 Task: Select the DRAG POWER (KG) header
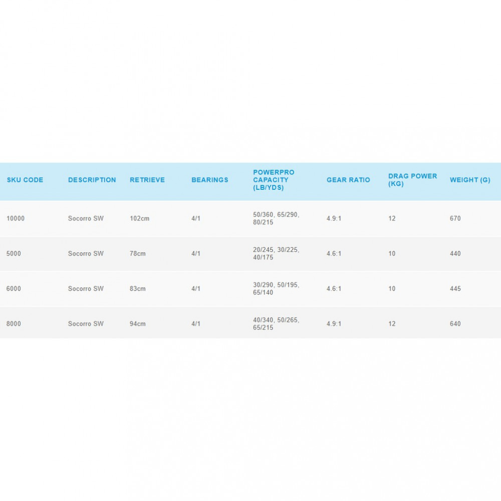point(412,180)
